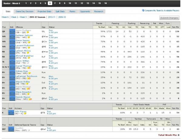Click the icon beside Compare My Team link
Viewport: 182px width, 139px height.
pyautogui.click(x=143, y=11)
